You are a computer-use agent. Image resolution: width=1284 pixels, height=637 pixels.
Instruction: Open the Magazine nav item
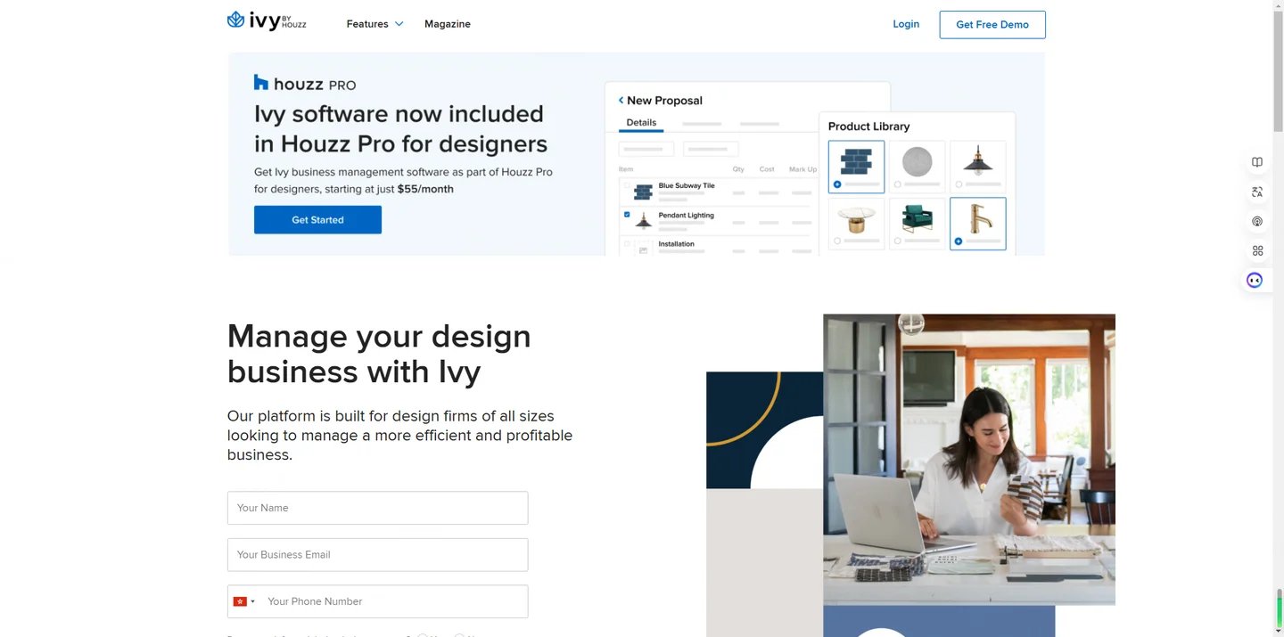click(448, 24)
